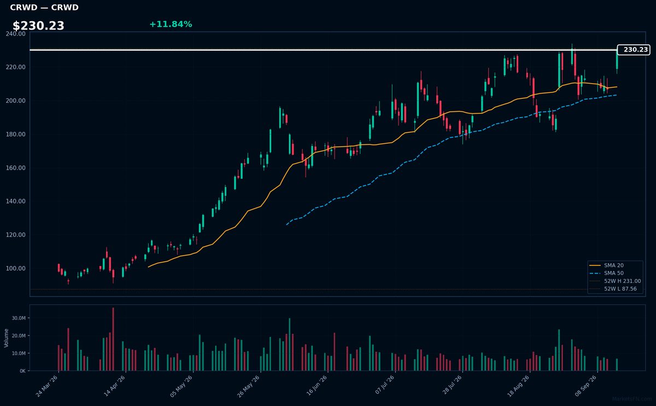Click the 200.00 price axis label

click(x=16, y=101)
